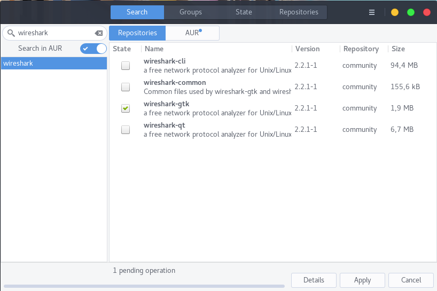Click the 6,7 MB size cell
Viewport: 437px width, 291px height.
tap(402, 130)
